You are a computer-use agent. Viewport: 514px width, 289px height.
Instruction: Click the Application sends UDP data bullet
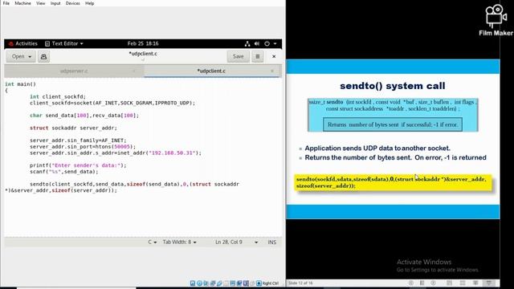(377, 148)
